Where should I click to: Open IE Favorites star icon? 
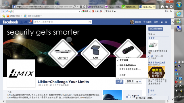point(167,7)
